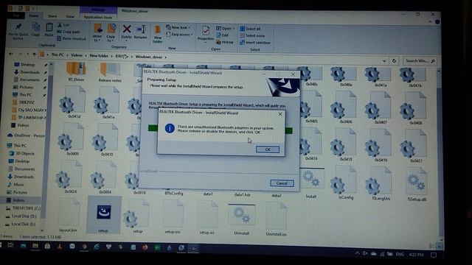
Task: Switch to the View ribbon tab
Action: tap(70, 16)
